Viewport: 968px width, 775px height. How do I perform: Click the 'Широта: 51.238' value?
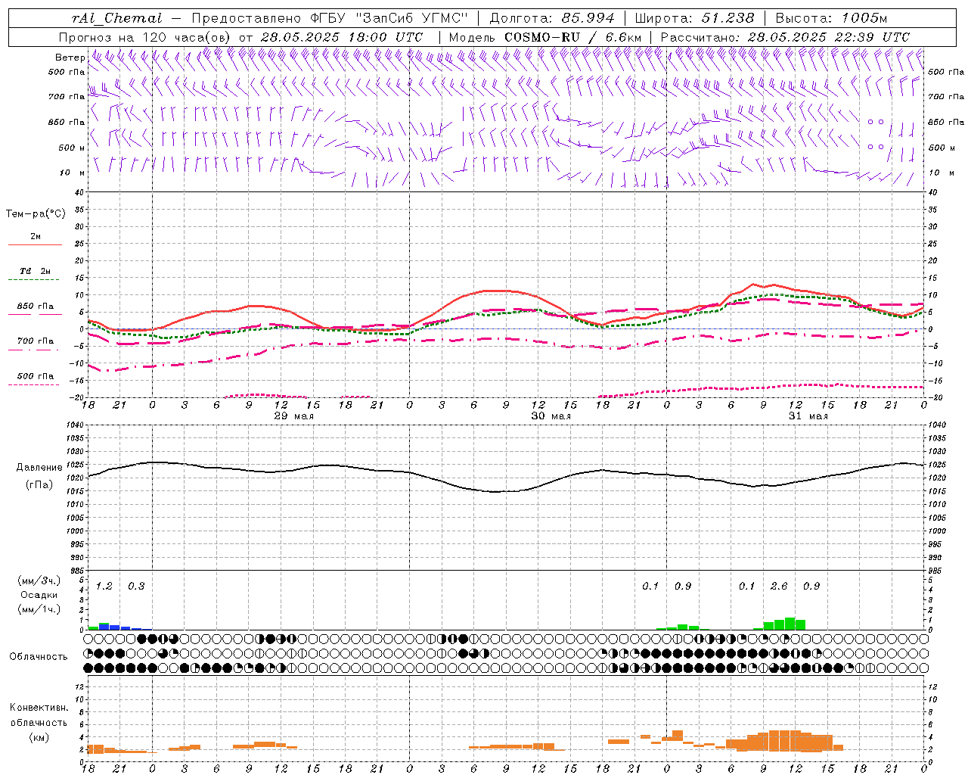click(x=694, y=18)
